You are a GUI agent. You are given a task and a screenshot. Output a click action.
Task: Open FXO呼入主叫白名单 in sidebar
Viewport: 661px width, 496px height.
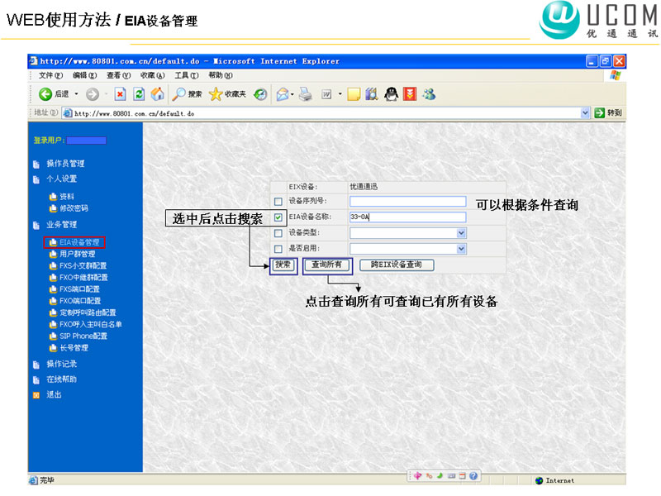tap(91, 325)
